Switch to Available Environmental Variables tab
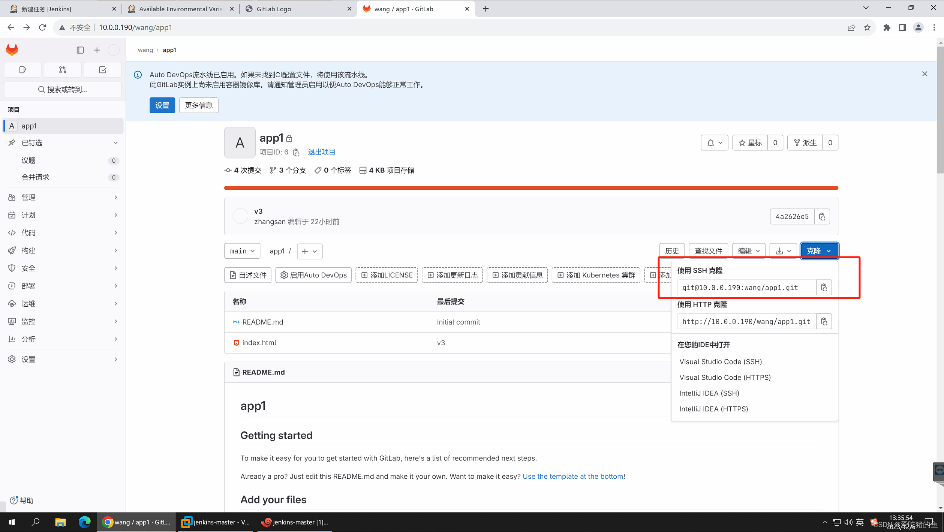Screen dimensions: 944x532 [x=180, y=9]
